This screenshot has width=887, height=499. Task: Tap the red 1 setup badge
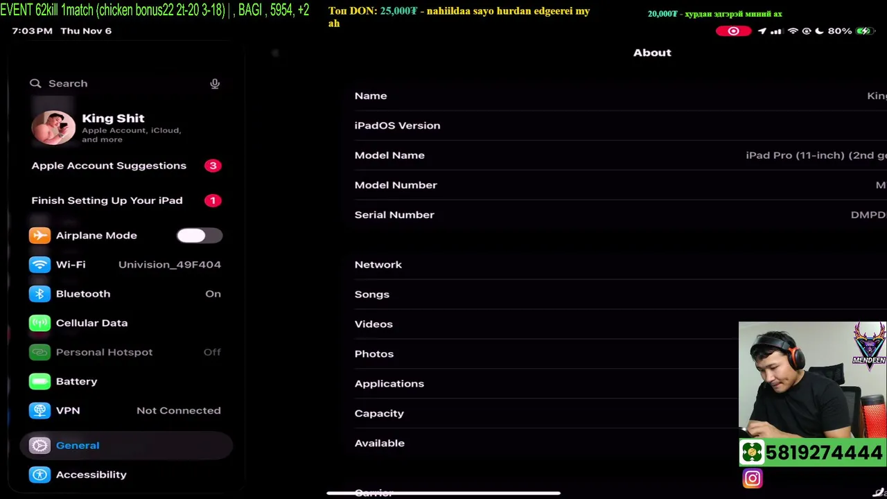pyautogui.click(x=213, y=200)
